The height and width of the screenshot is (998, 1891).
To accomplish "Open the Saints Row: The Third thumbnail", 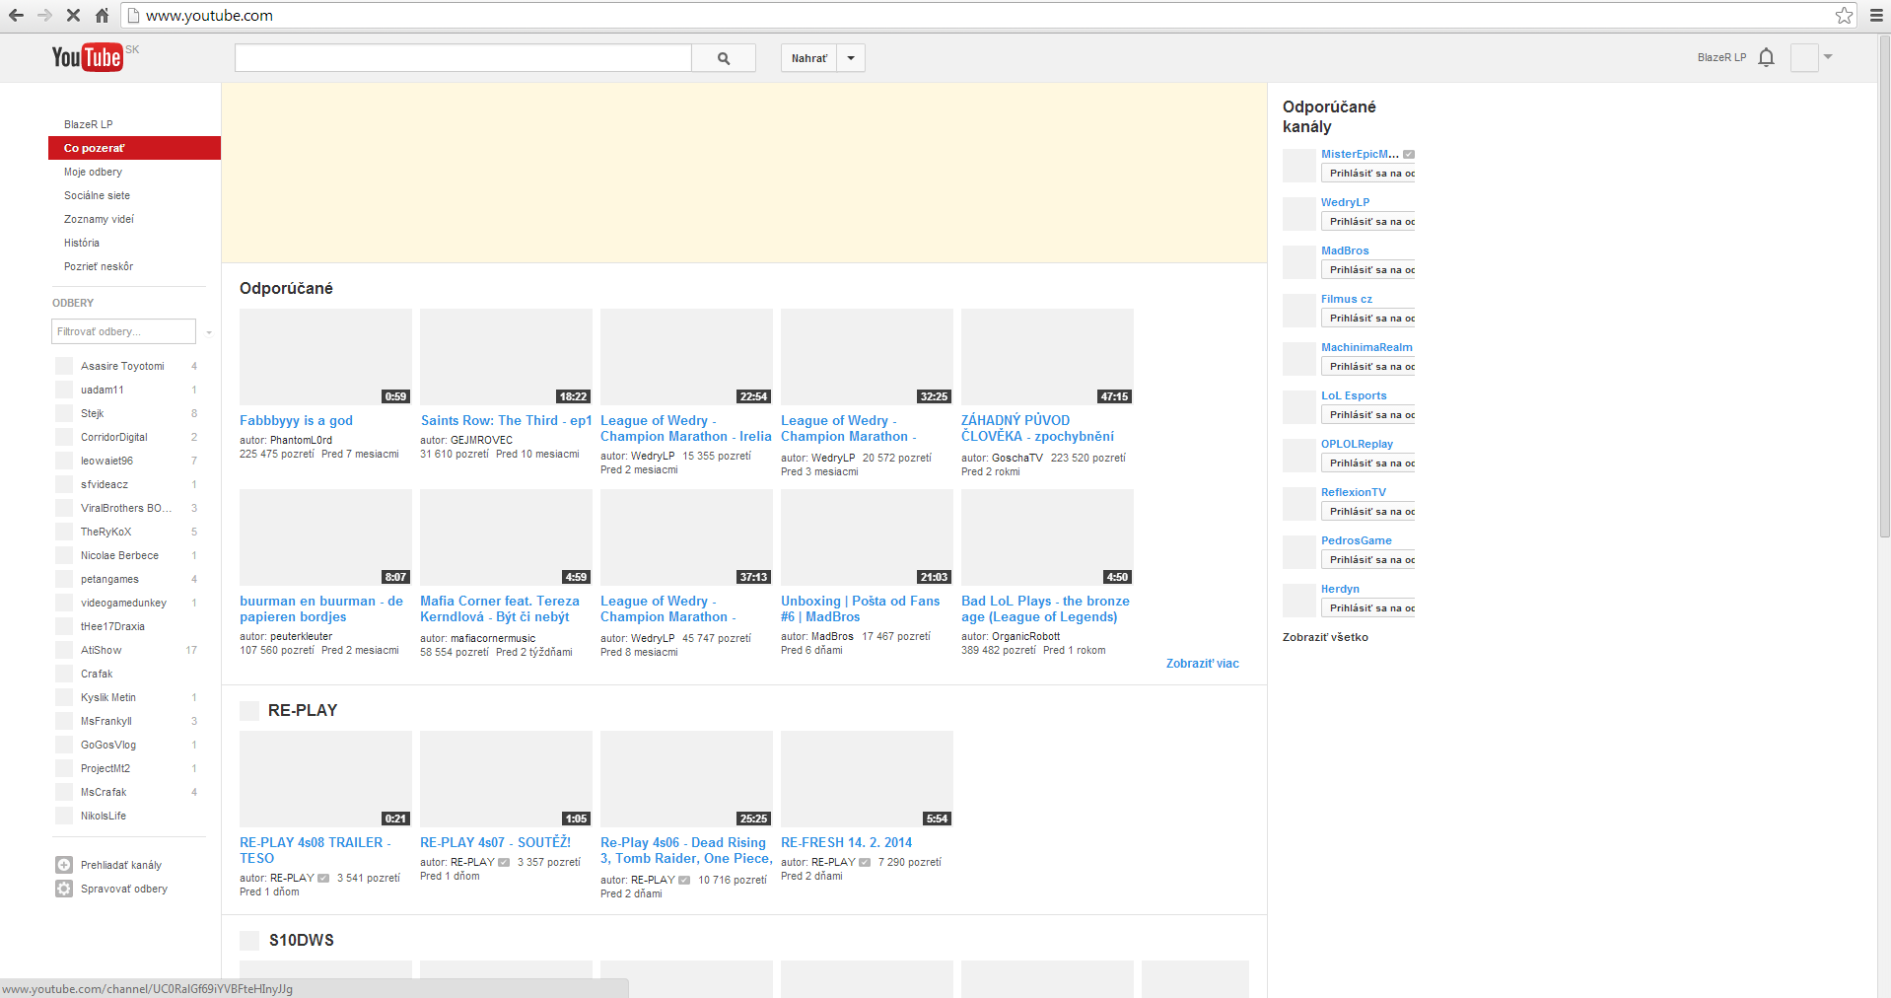I will (506, 357).
